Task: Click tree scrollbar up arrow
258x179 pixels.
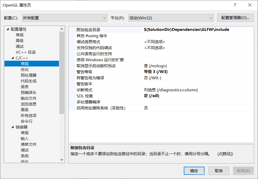Action: point(62,29)
